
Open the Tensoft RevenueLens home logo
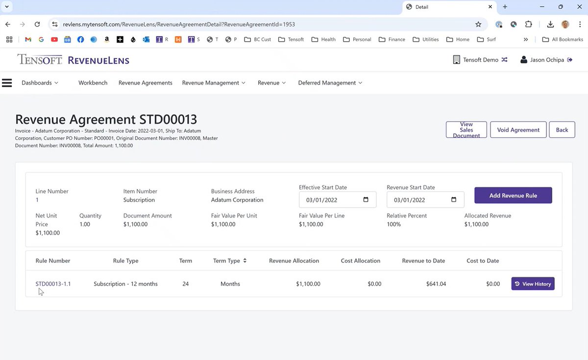click(73, 59)
